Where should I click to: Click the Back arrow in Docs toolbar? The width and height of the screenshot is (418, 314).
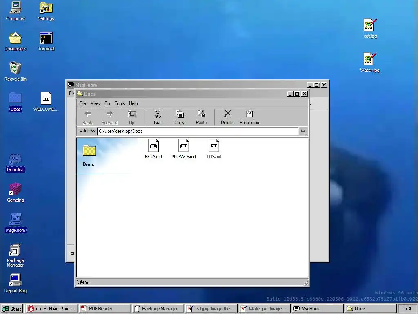pos(87,117)
